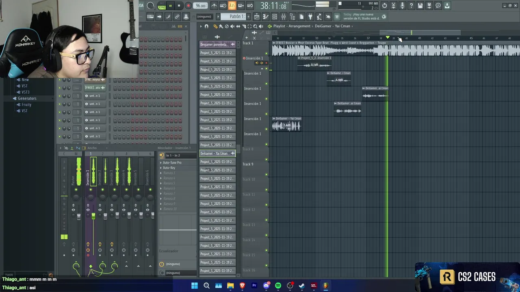Open the Piano roll view icon

266,17
